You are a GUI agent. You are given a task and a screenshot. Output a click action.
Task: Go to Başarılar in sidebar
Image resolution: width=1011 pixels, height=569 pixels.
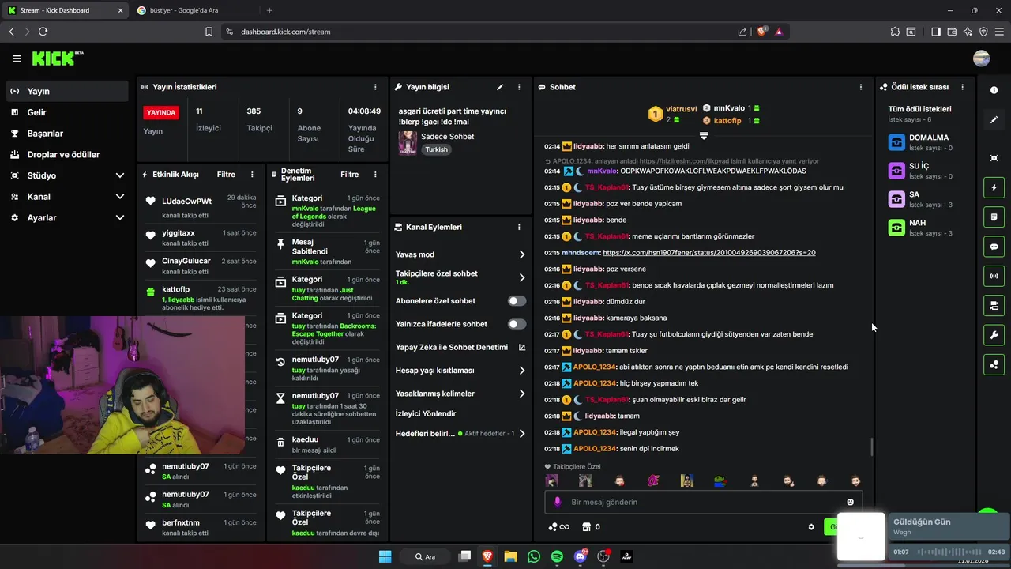click(x=67, y=134)
